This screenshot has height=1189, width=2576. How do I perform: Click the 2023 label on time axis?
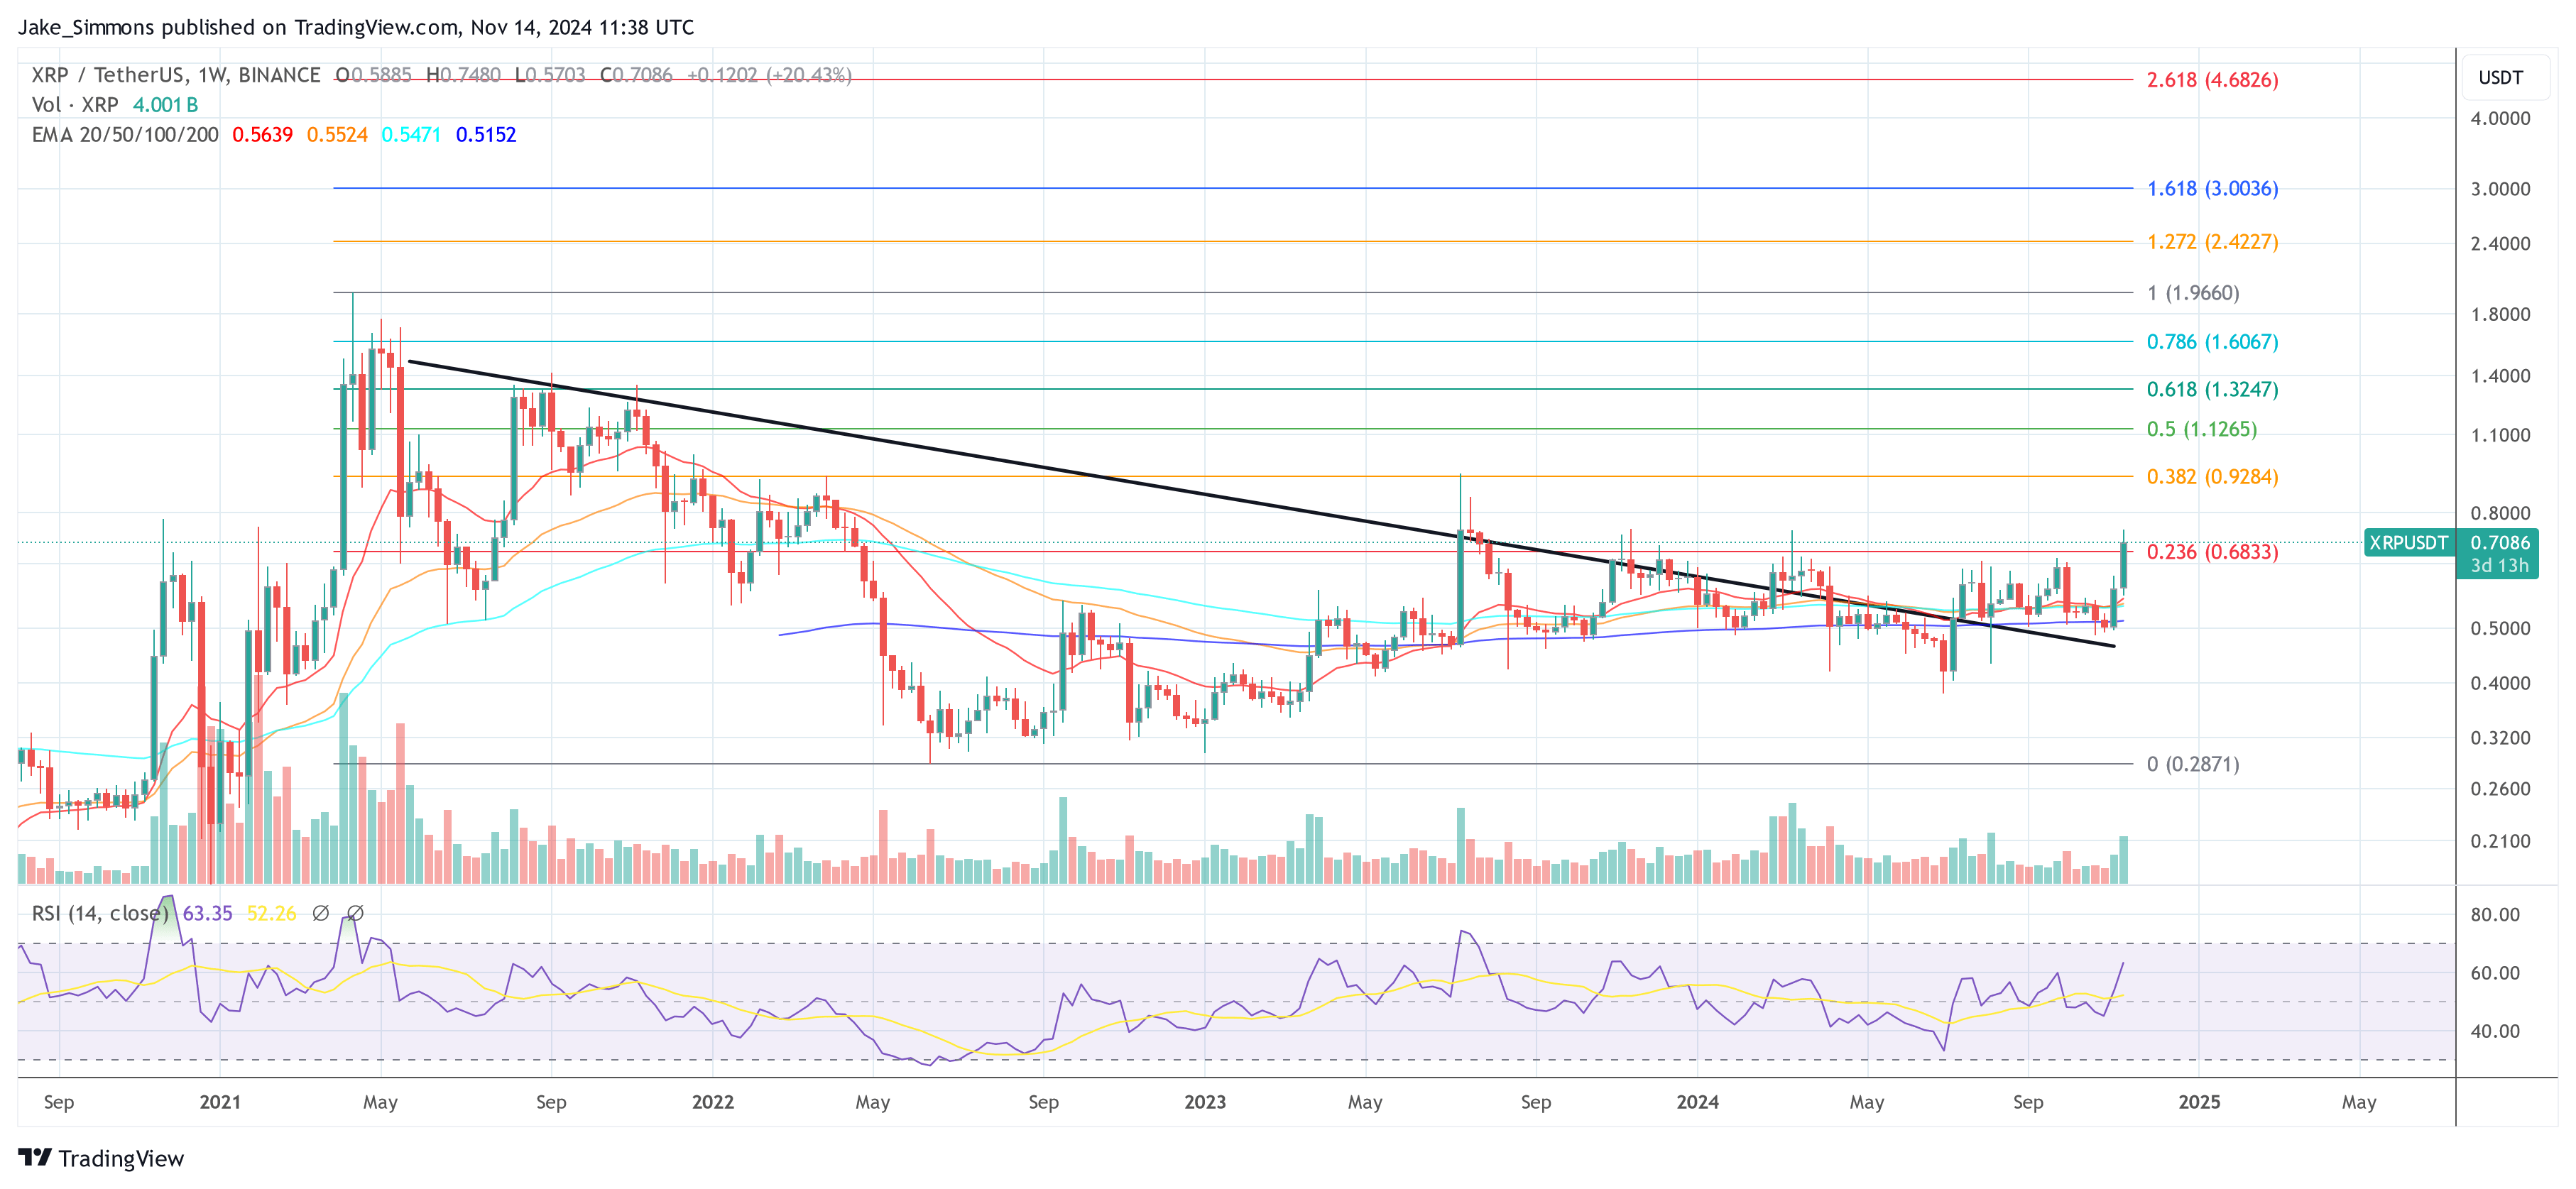point(1205,1102)
